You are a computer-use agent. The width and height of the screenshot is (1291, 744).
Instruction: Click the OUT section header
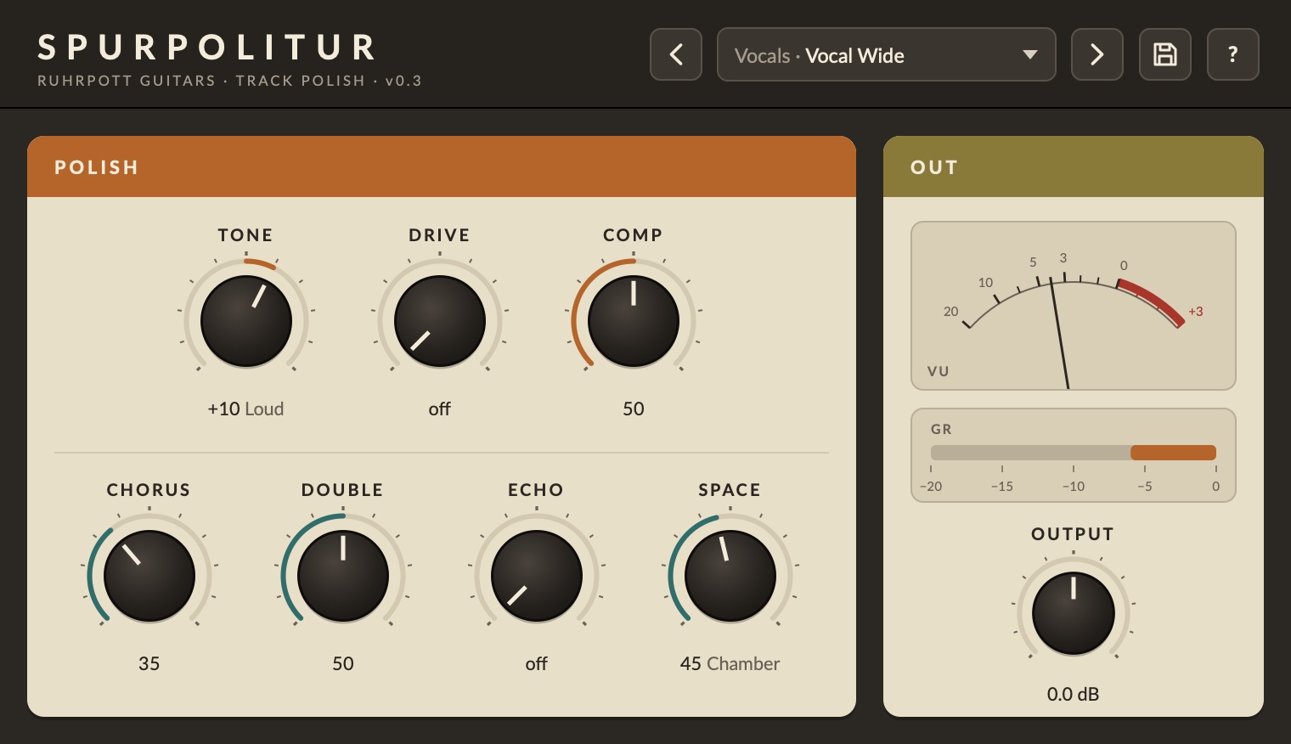1074,166
